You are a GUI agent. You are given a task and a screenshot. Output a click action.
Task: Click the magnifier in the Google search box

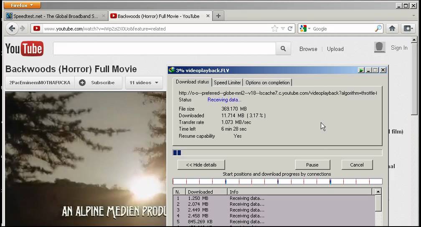point(378,28)
